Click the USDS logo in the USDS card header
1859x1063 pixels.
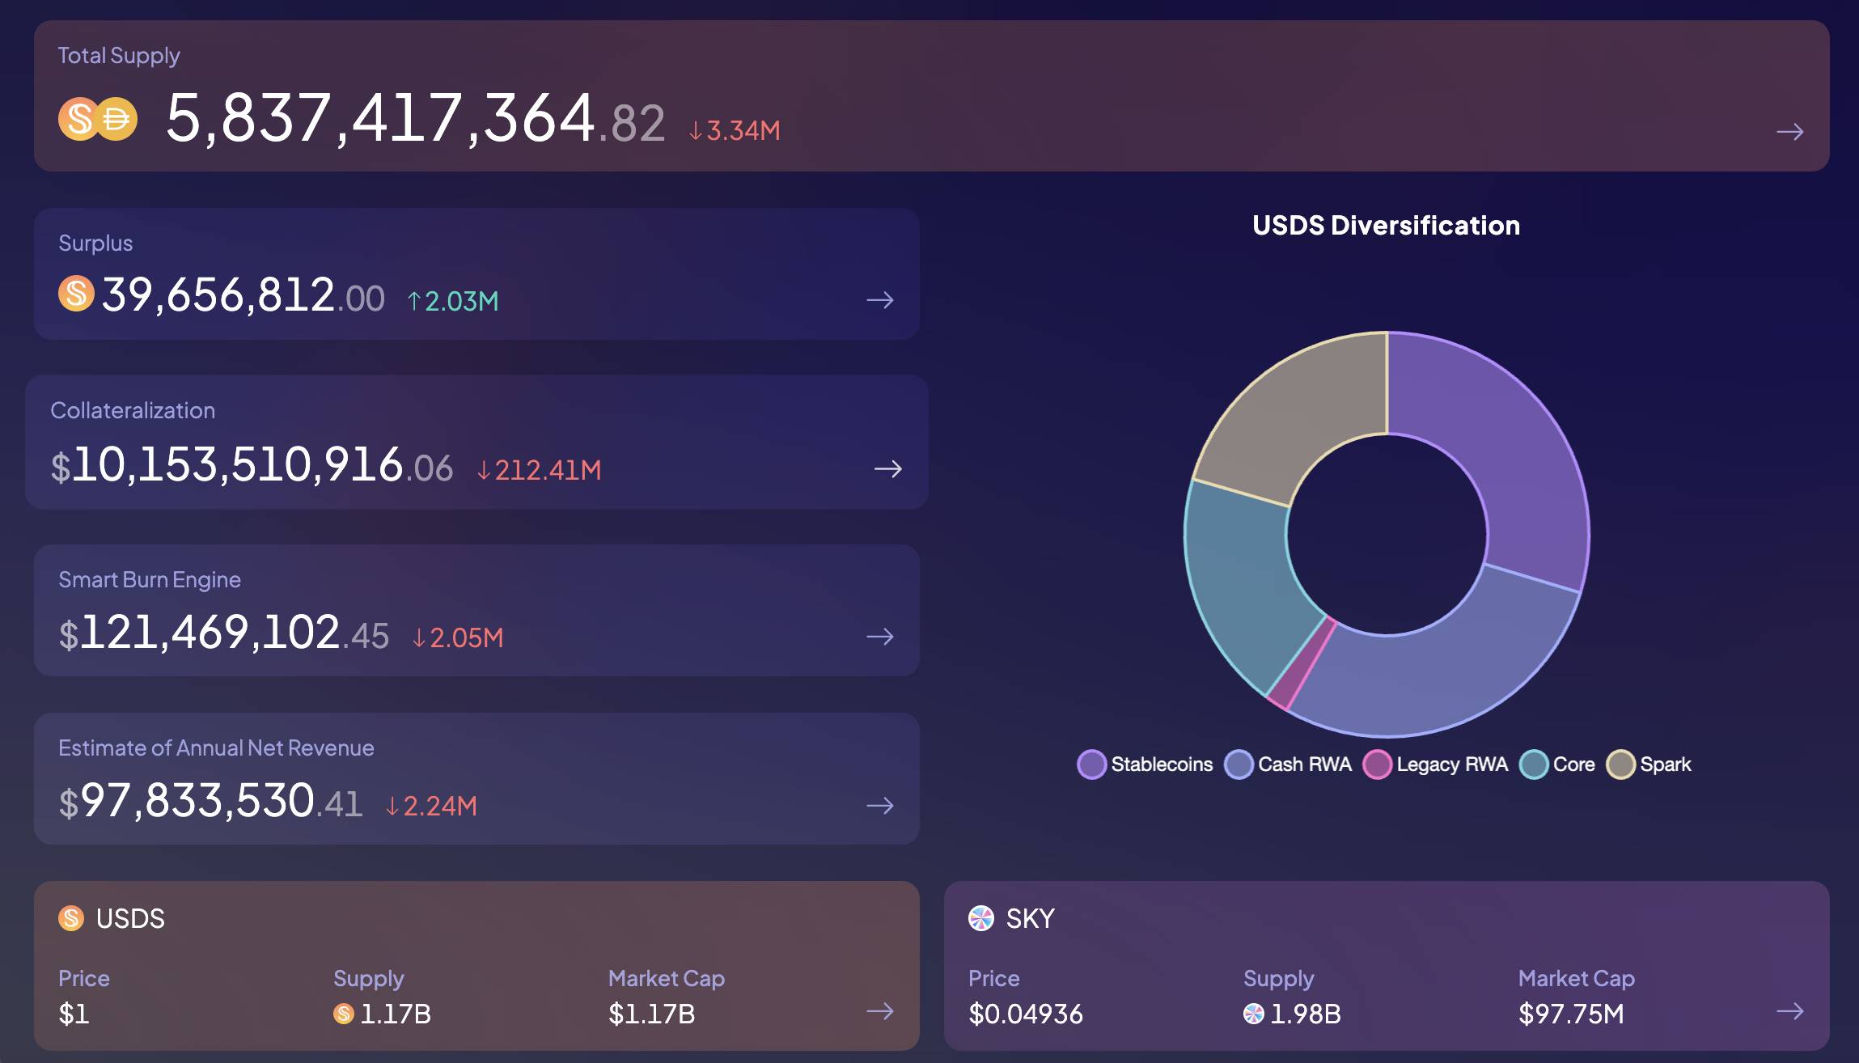pos(71,918)
